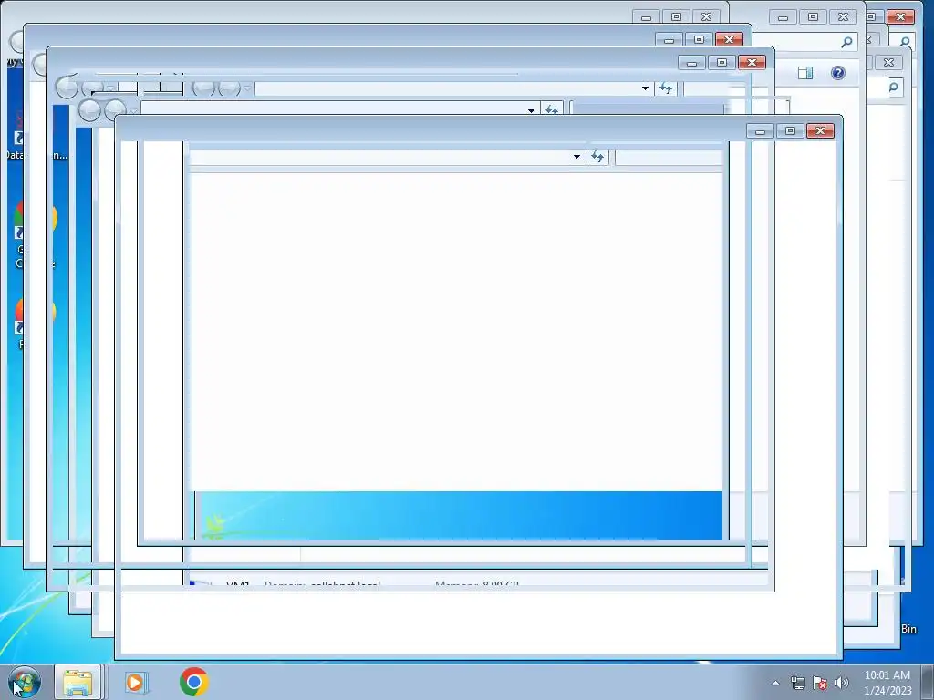934x700 pixels.
Task: Close the third stacked window
Action: (729, 40)
